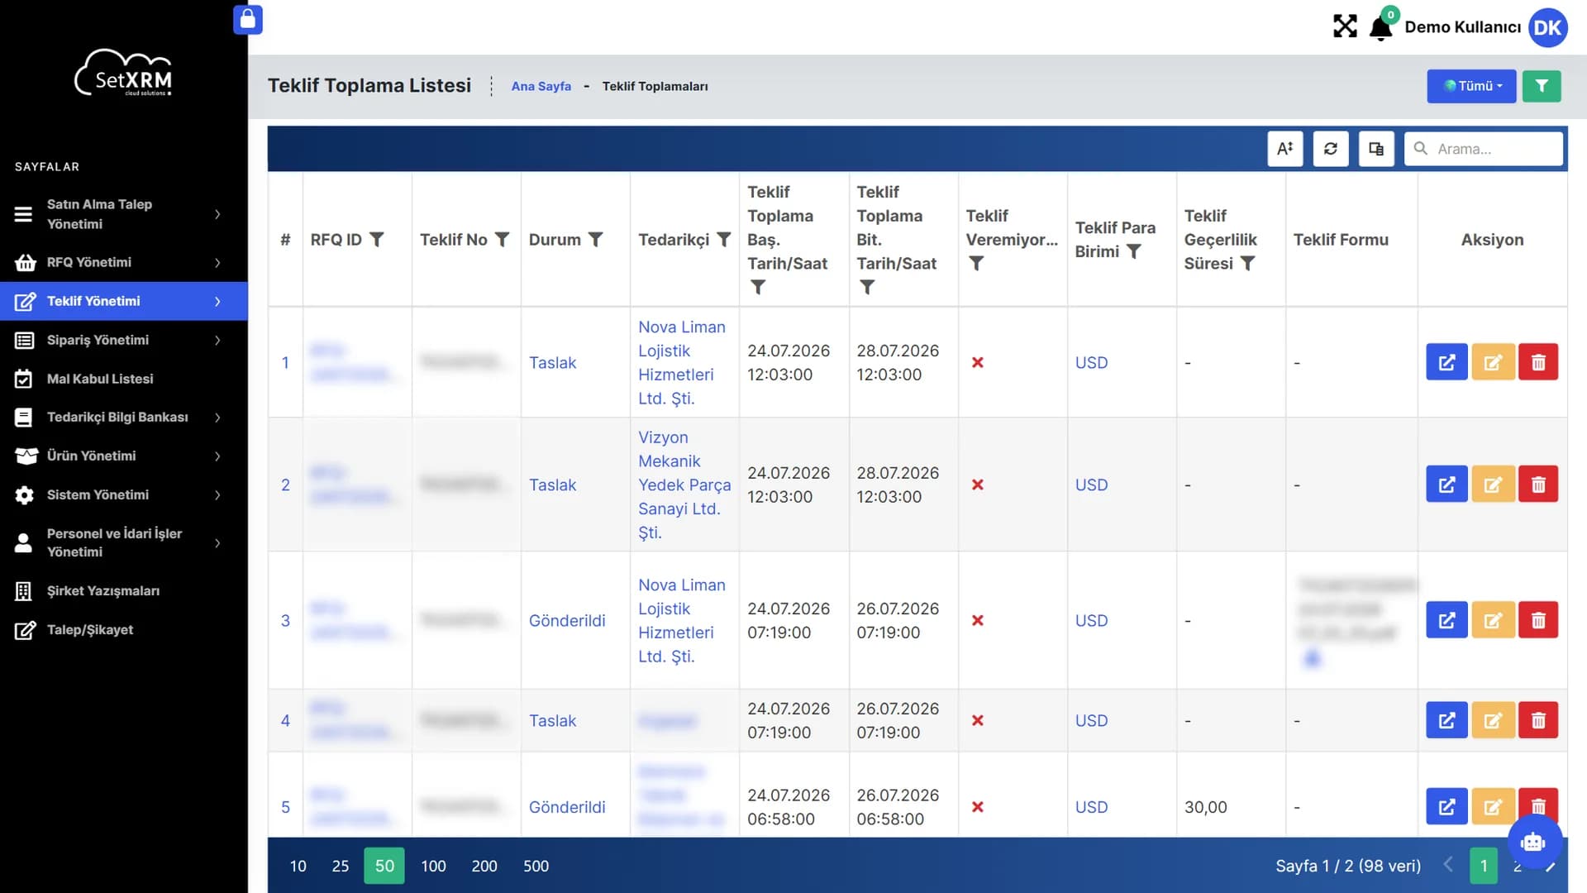This screenshot has width=1587, height=893.
Task: Toggle fullscreen mode icon
Action: (1345, 26)
